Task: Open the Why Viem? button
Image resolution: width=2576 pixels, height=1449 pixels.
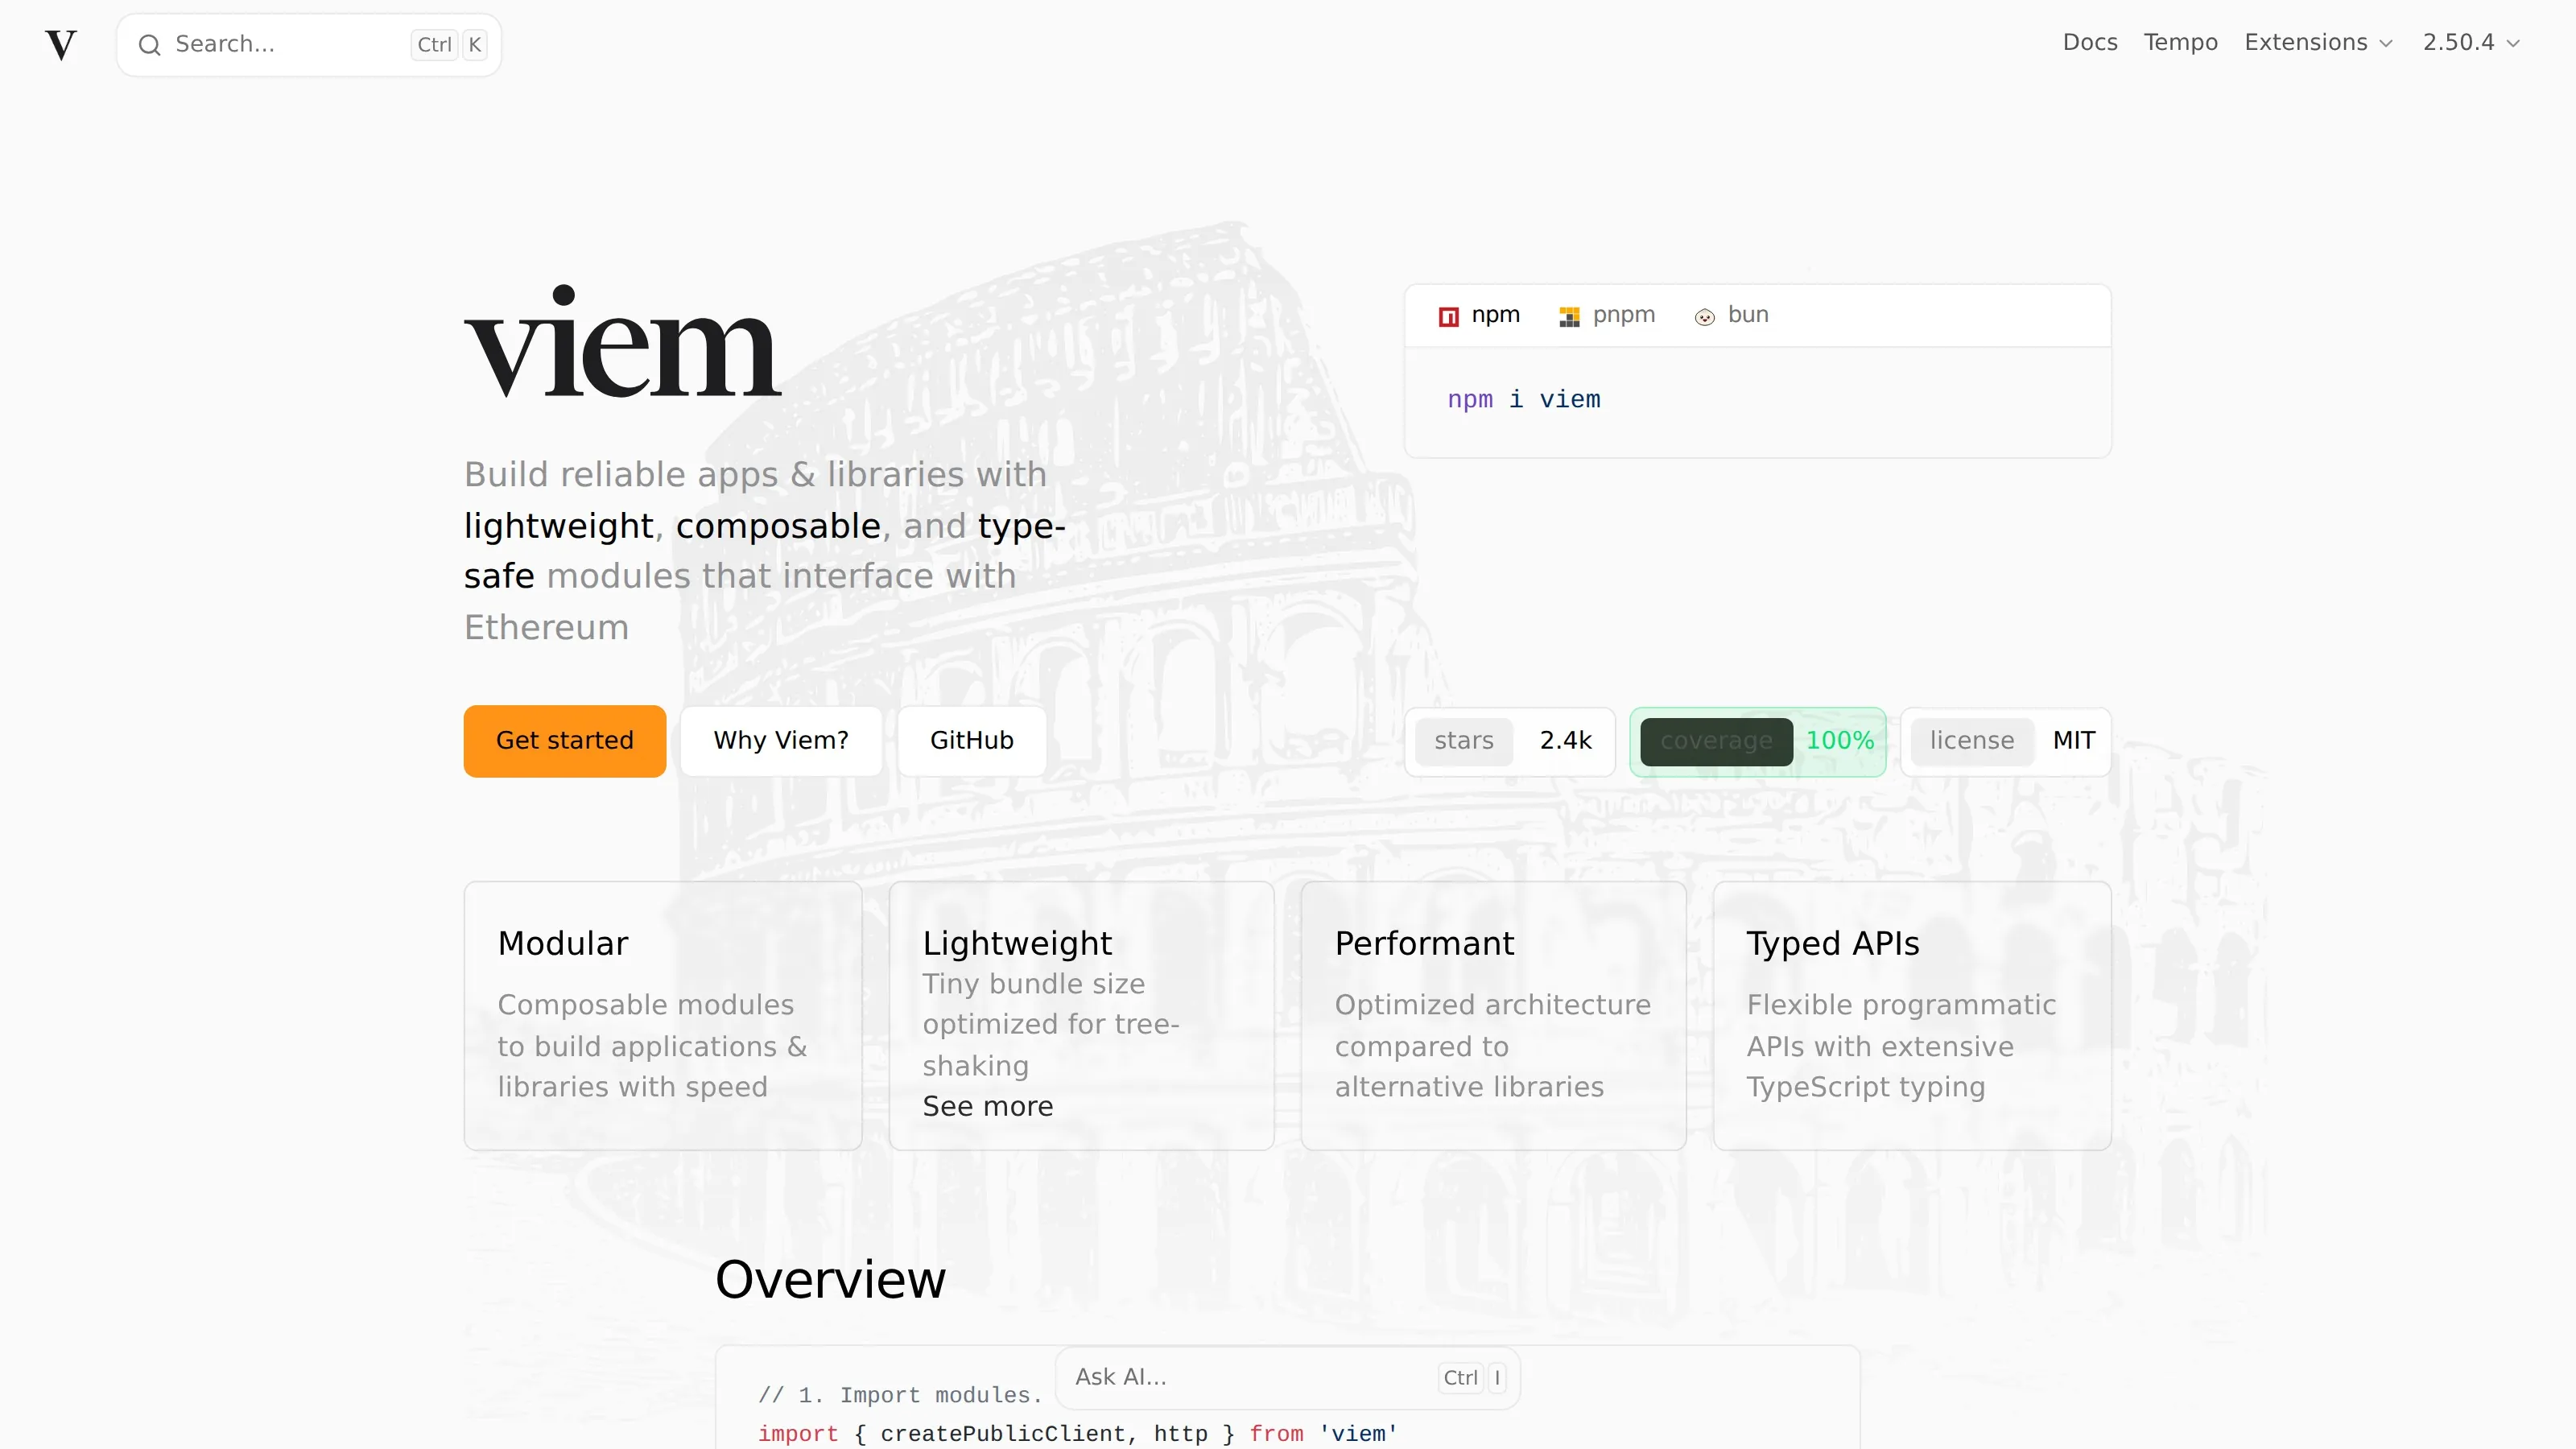Action: (781, 741)
